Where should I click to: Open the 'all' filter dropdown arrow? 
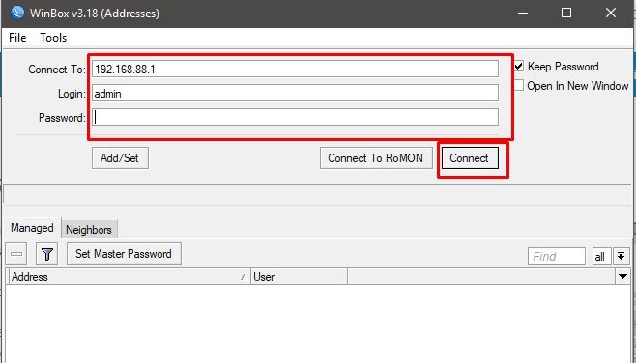(621, 256)
